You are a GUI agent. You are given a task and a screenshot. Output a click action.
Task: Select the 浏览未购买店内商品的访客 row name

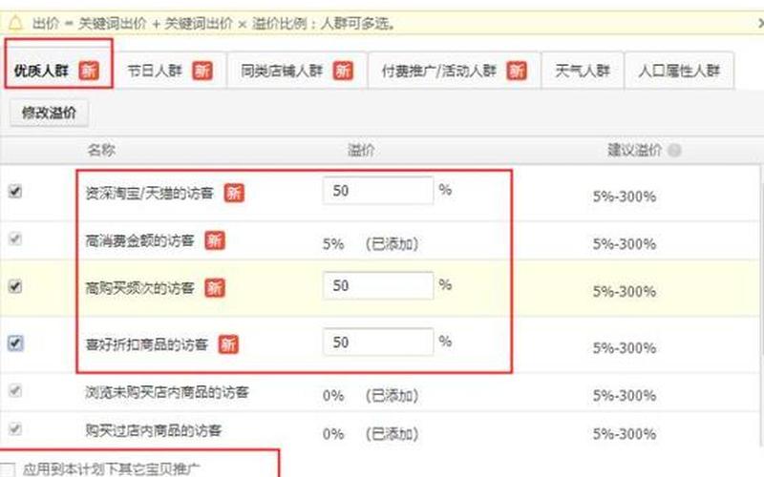167,392
